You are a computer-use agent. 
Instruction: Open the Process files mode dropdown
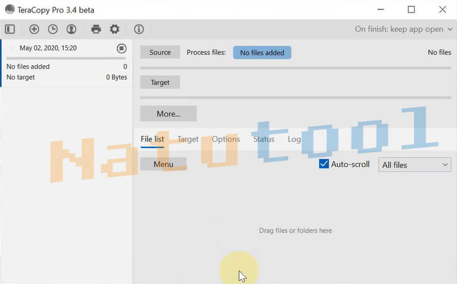pos(261,53)
